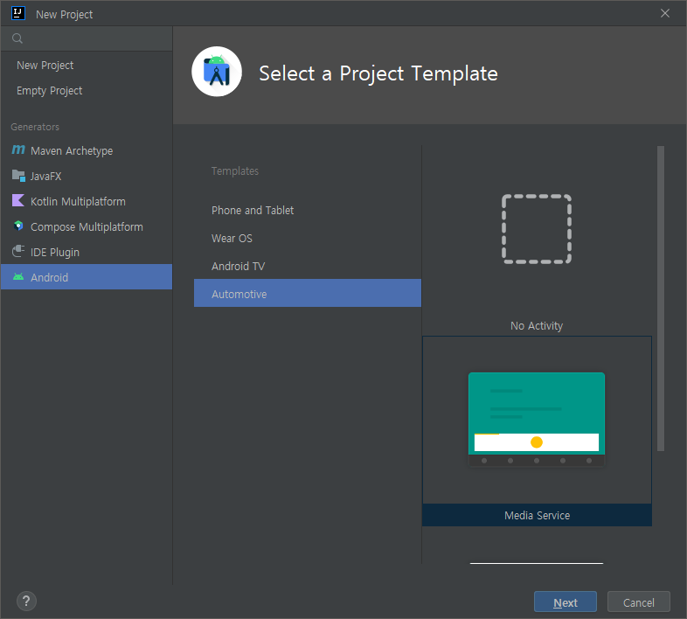Switch to Android TV templates

[308, 267]
